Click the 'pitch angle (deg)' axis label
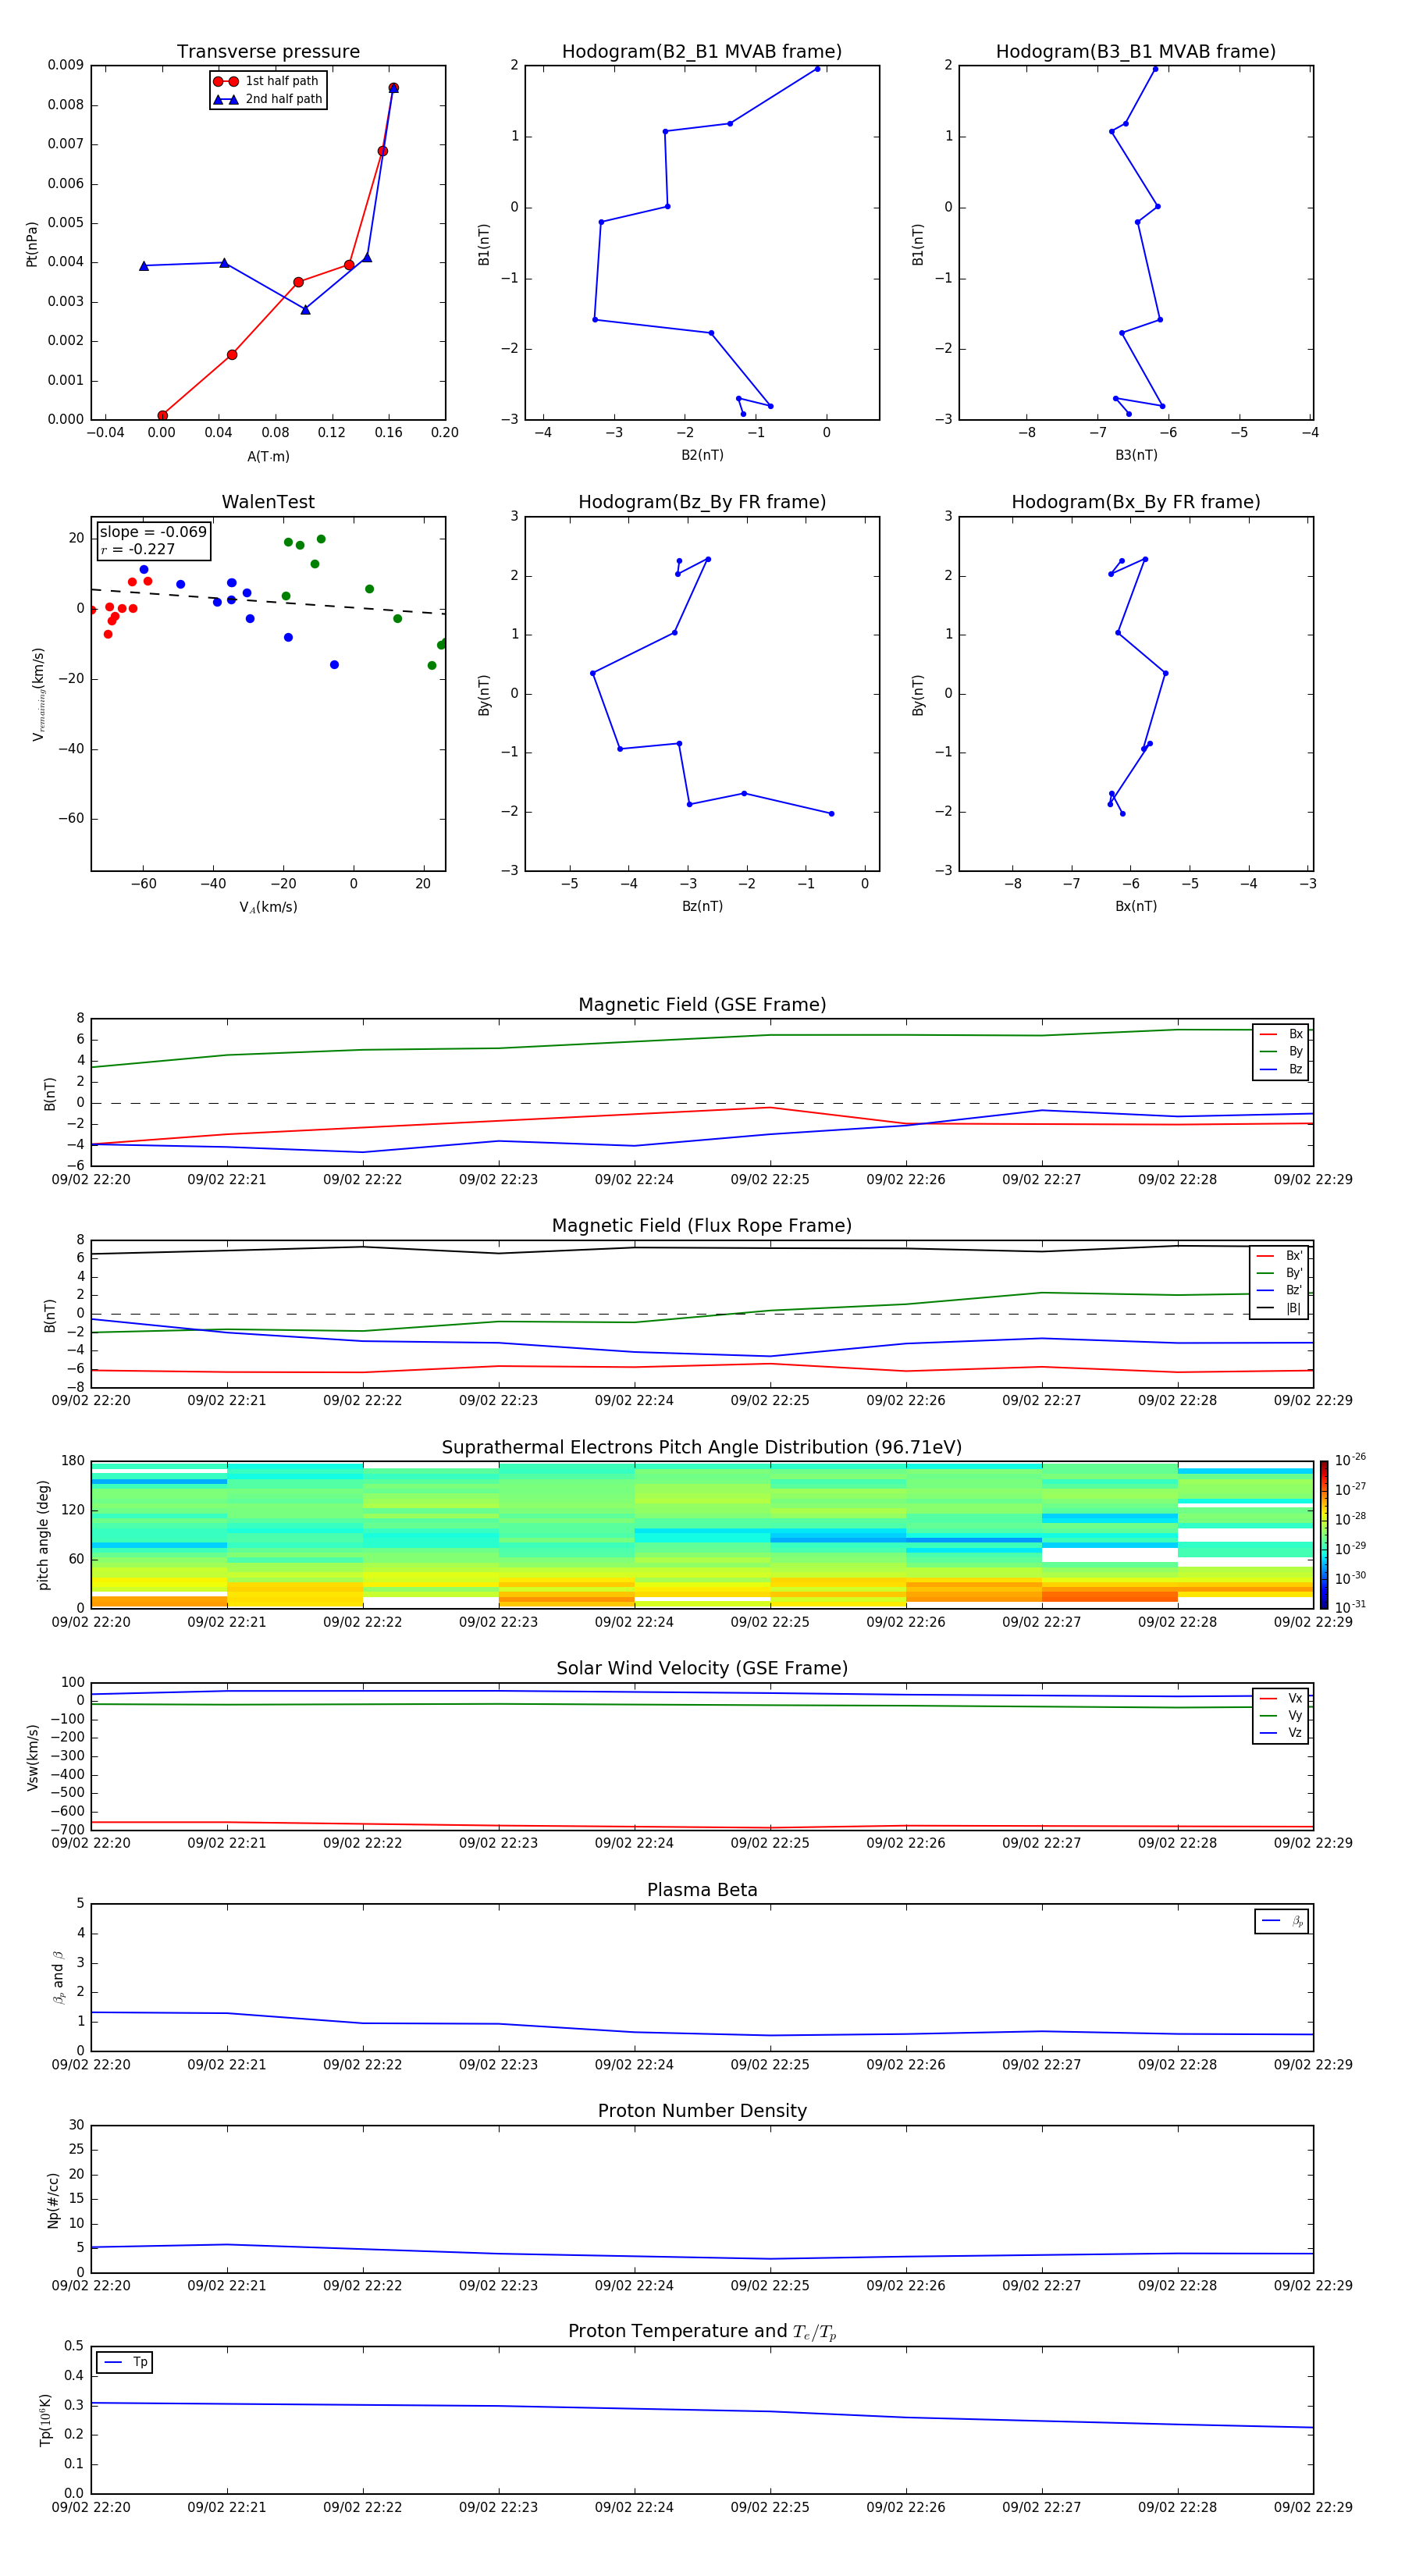The width and height of the screenshot is (1405, 2576). pyautogui.click(x=43, y=1535)
